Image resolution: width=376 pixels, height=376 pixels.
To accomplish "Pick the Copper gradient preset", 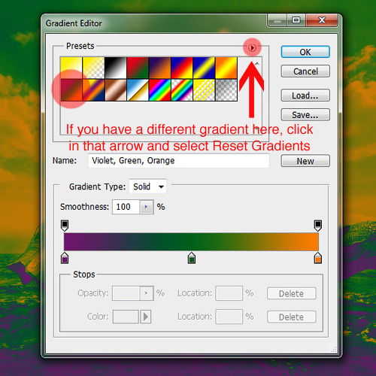I will coord(116,90).
